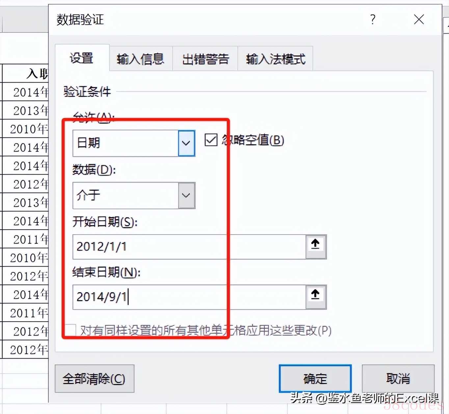The width and height of the screenshot is (449, 414).
Task: Switch to the 输入信息 tab
Action: (x=141, y=59)
